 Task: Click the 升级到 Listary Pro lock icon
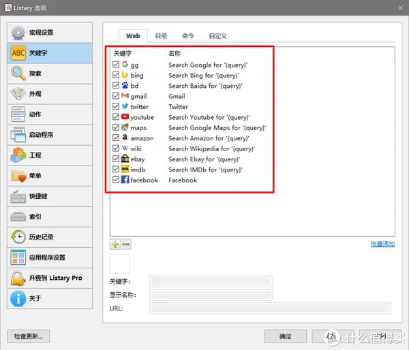pos(18,278)
